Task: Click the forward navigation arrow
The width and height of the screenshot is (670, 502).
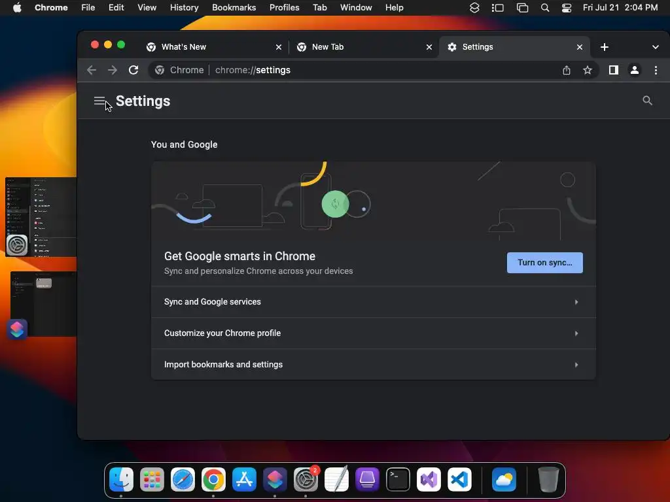Action: click(x=113, y=70)
